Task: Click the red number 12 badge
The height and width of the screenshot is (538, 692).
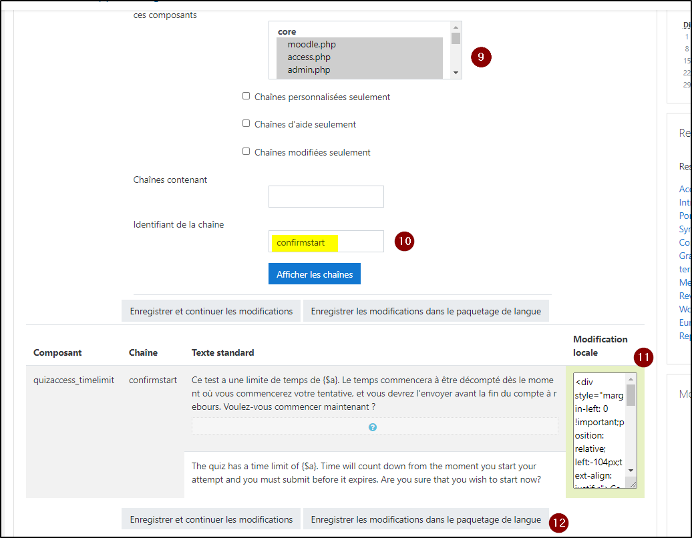Action: point(559,523)
